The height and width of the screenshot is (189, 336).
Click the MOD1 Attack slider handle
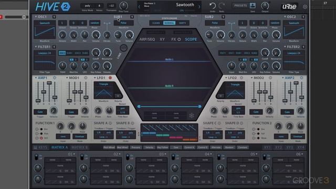[x=69, y=100]
